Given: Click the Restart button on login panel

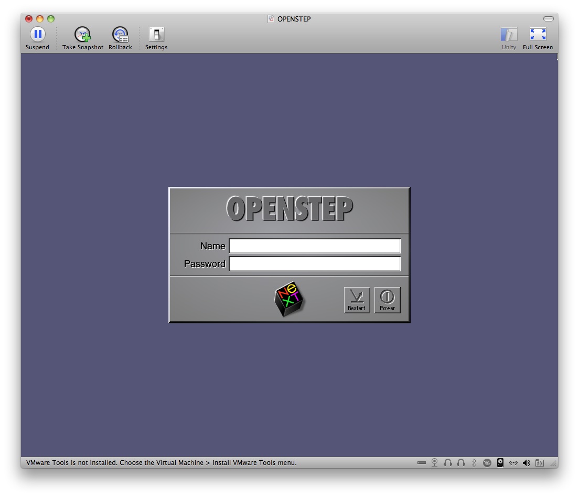Looking at the screenshot, I should [357, 300].
